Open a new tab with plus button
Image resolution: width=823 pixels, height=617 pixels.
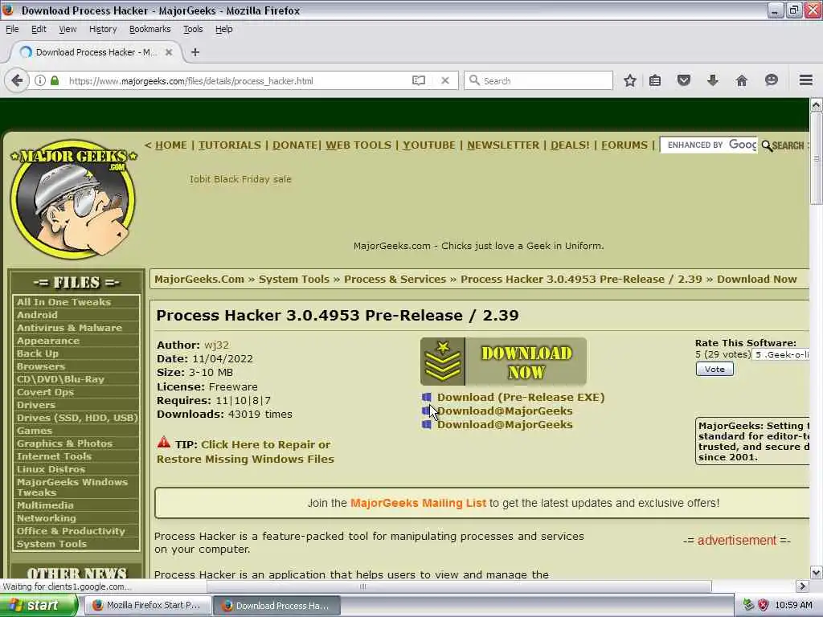pos(194,52)
